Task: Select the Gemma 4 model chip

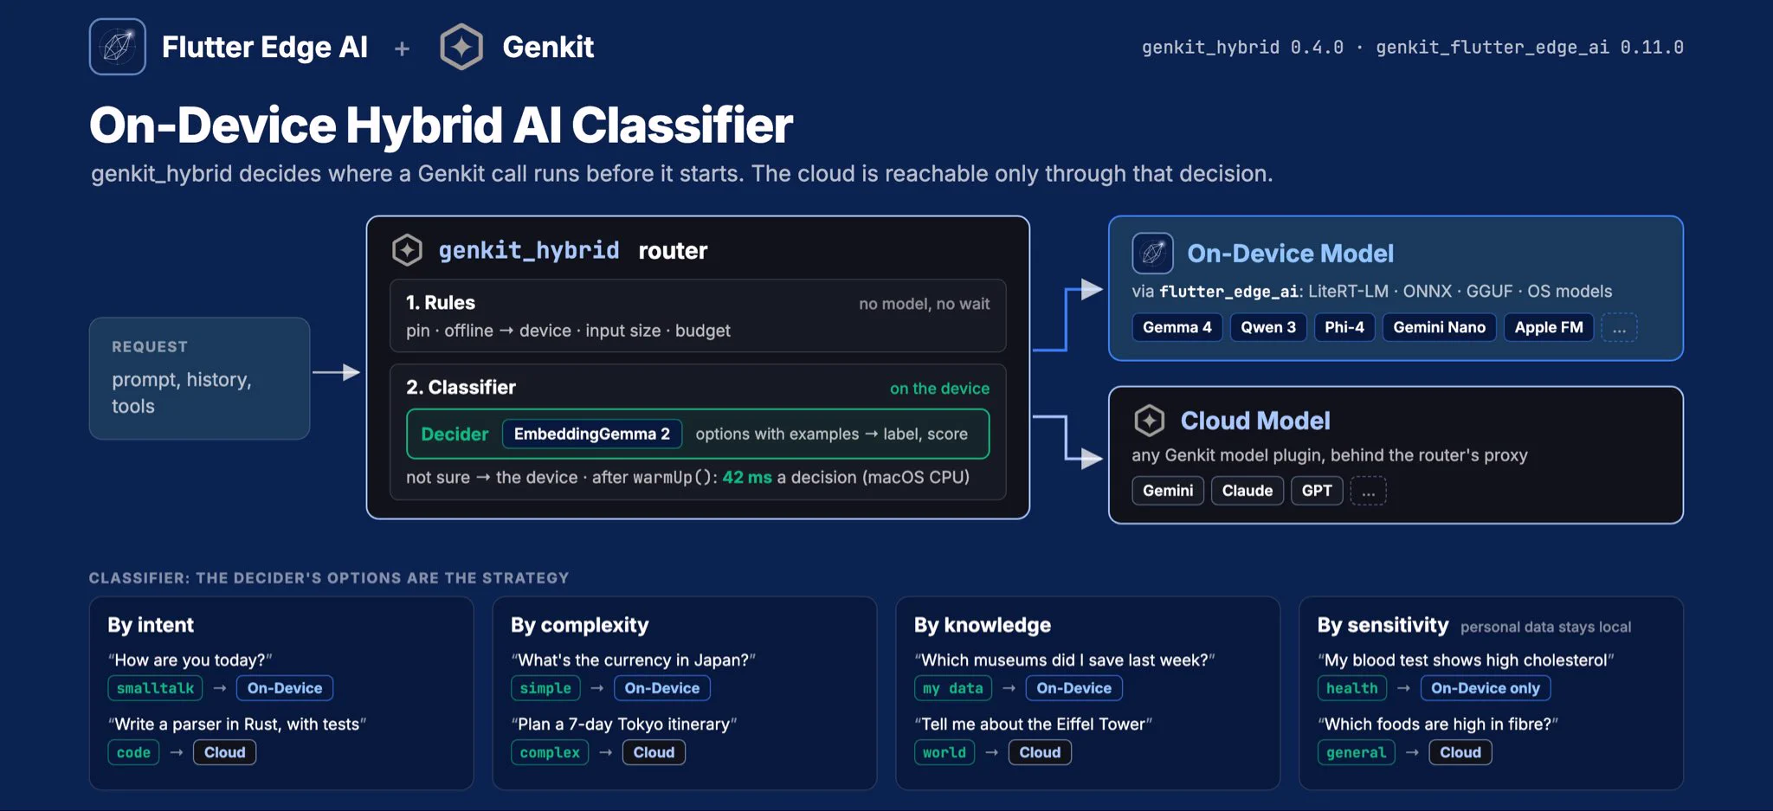Action: [1177, 327]
